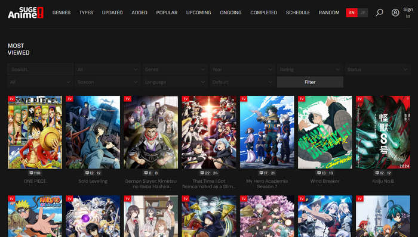The height and width of the screenshot is (237, 418).
Task: Click the episode count icon under Wind Breaker
Action: 319,173
